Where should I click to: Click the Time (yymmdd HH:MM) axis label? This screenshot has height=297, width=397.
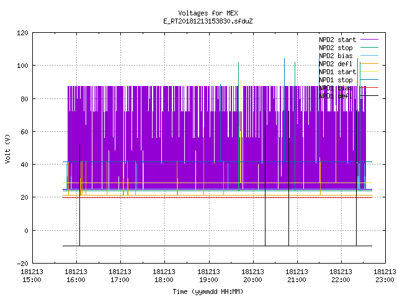pos(208,291)
